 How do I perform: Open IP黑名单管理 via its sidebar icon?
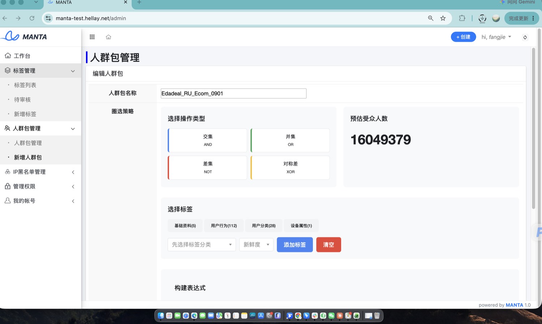[8, 172]
